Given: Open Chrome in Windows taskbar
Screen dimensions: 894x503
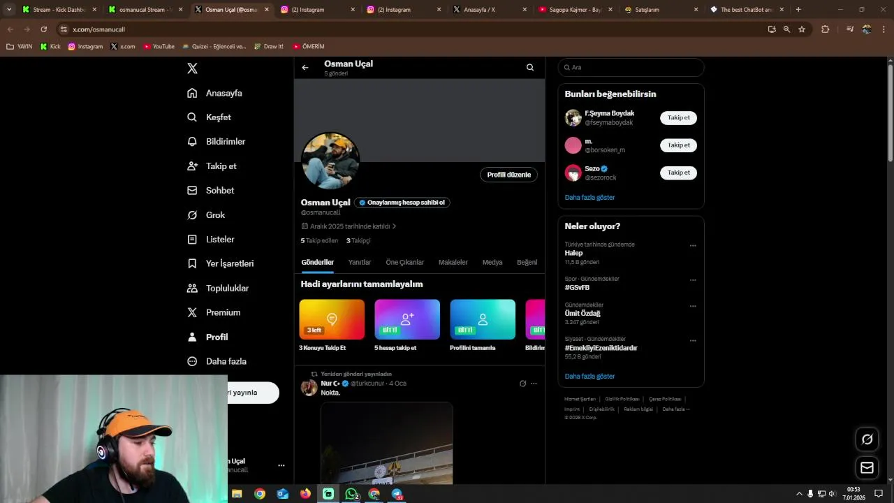Looking at the screenshot, I should (x=260, y=494).
